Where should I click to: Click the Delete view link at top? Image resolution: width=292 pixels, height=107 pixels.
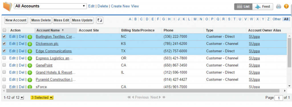pyautogui.click(x=103, y=6)
